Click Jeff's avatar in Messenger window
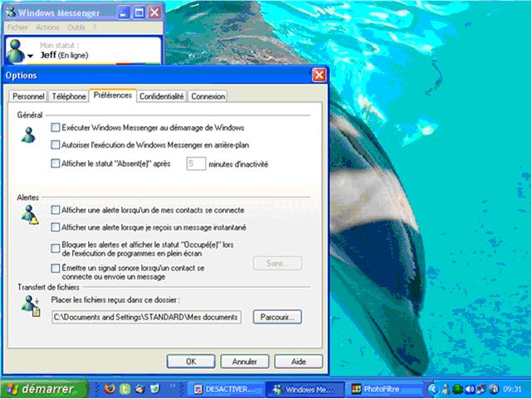The image size is (532, 399). click(16, 51)
